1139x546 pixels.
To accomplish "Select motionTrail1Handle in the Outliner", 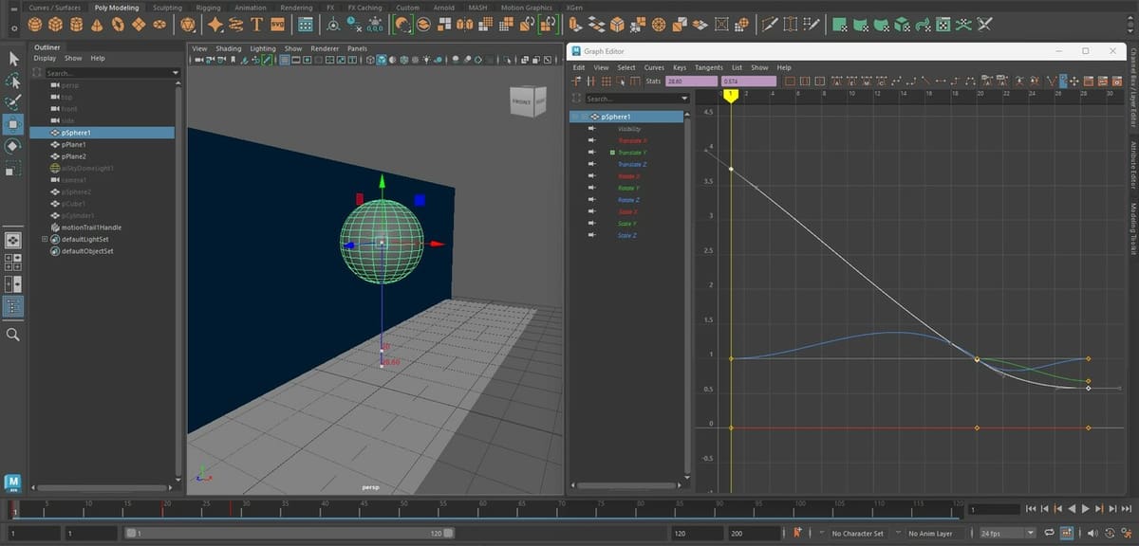I will coord(91,227).
